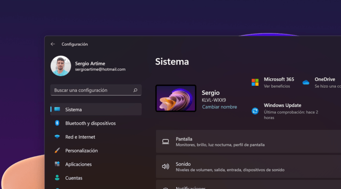Click the Wi-Fi network icon
341x189 pixels.
point(57,137)
